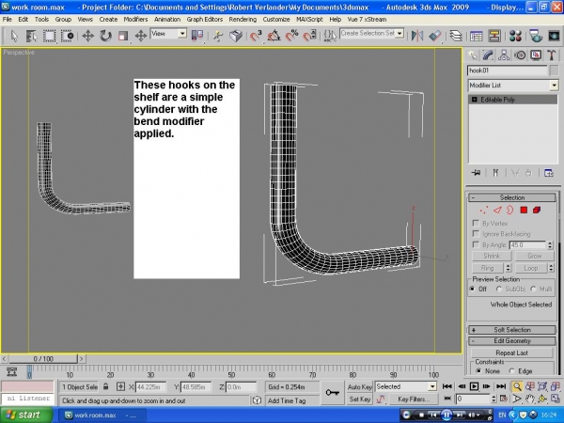Click the Mirror tool icon

[417, 36]
